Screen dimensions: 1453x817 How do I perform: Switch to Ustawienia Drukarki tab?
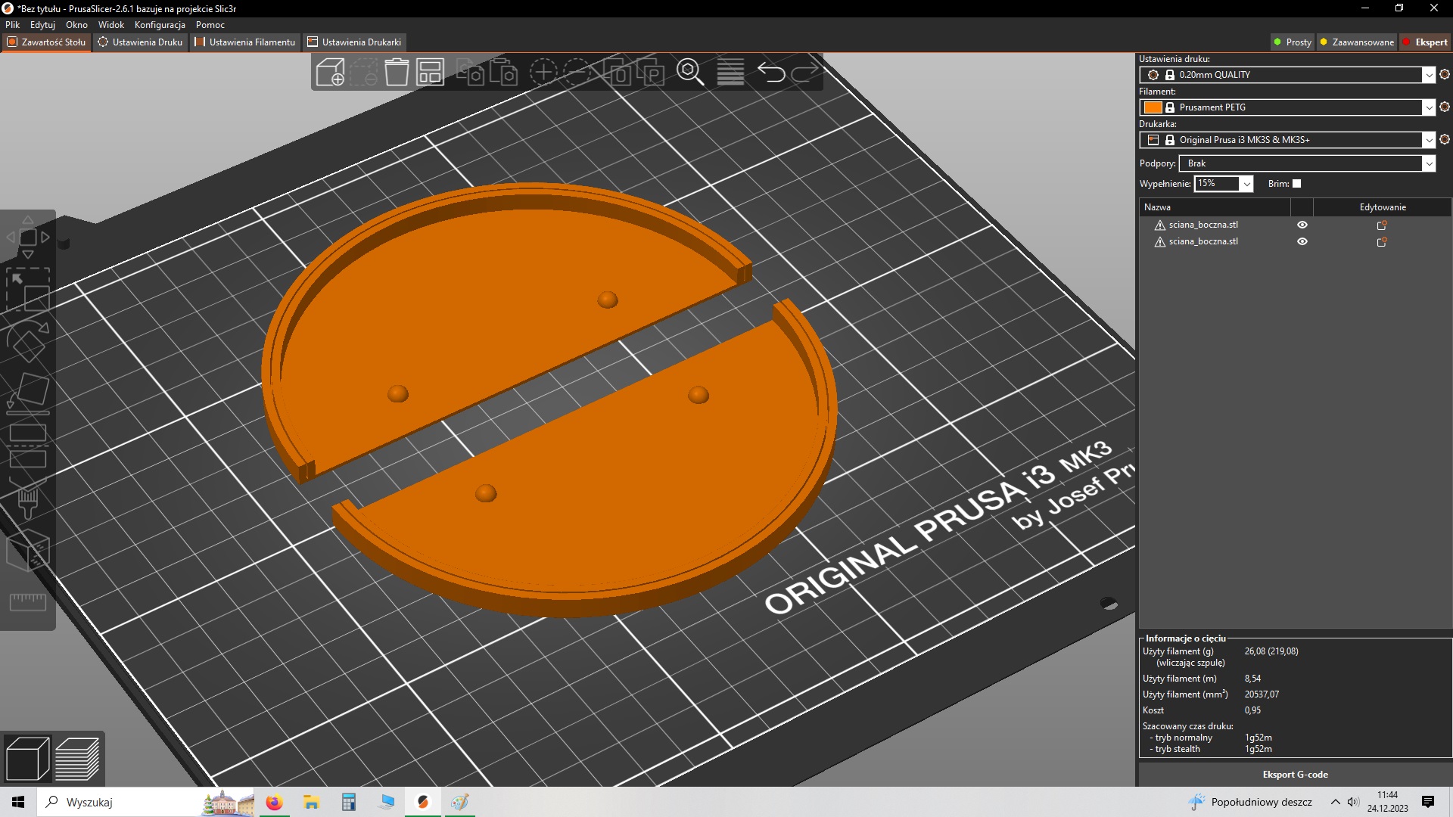[x=355, y=42]
